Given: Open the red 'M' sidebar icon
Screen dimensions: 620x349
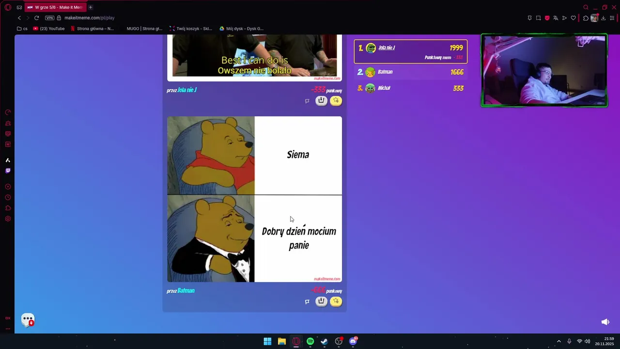Looking at the screenshot, I should [x=8, y=144].
